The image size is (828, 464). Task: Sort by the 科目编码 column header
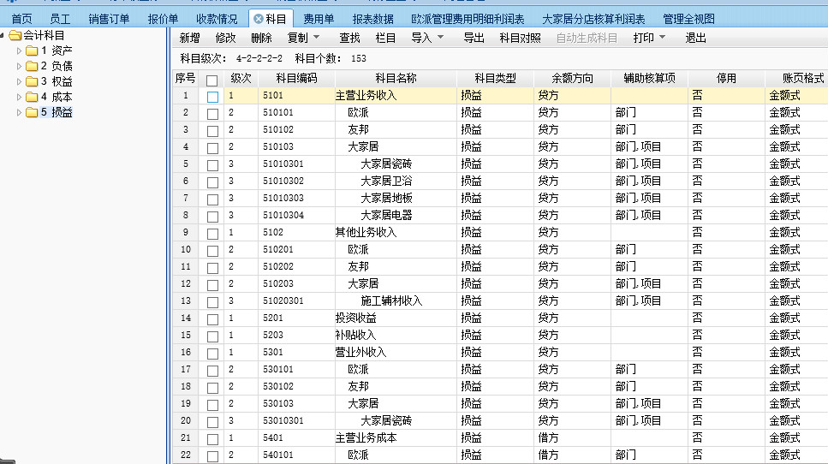tap(297, 78)
